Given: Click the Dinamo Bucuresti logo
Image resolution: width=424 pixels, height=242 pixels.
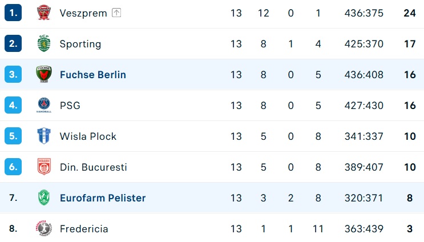Looking at the screenshot, I should (44, 167).
